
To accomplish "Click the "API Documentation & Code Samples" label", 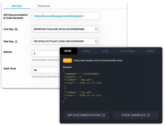I will [x=16, y=16].
